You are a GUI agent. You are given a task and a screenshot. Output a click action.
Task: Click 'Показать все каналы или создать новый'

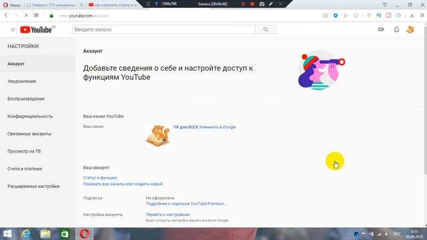point(123,184)
